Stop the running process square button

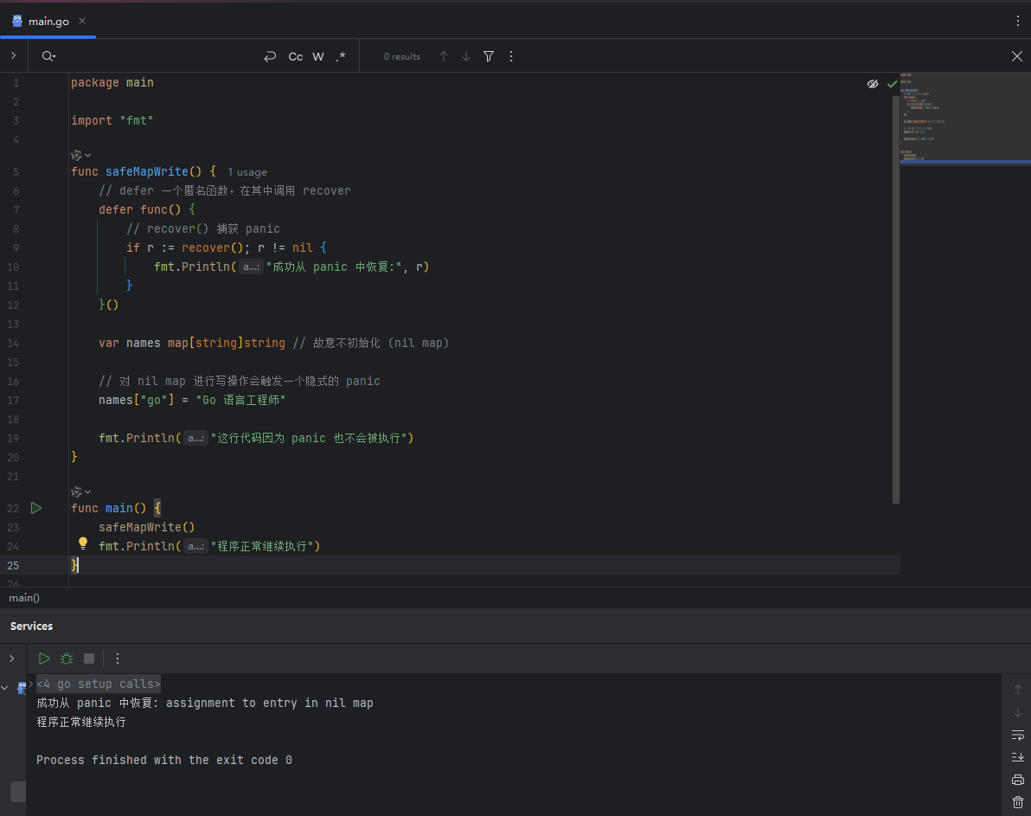click(x=89, y=658)
